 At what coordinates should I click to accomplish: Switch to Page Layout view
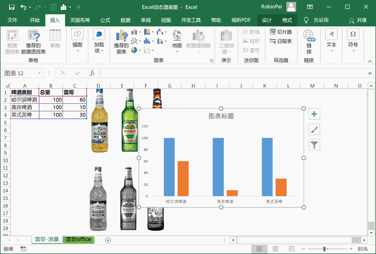tap(275, 249)
